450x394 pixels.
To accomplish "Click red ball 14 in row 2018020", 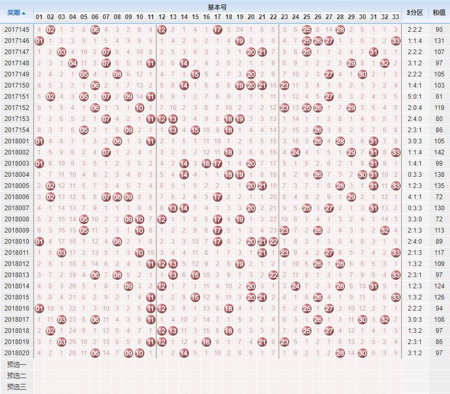I will [x=184, y=353].
